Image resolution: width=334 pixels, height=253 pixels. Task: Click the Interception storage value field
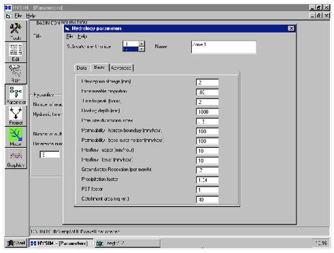pos(207,82)
